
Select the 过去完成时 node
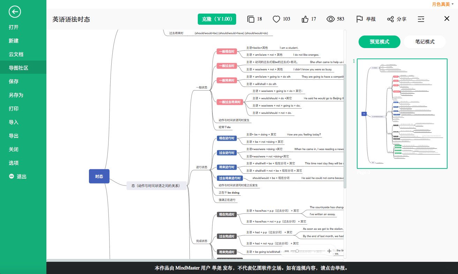click(227, 236)
